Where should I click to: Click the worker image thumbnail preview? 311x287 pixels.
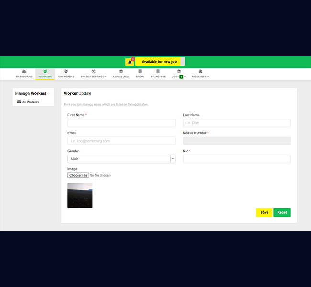[x=80, y=195]
